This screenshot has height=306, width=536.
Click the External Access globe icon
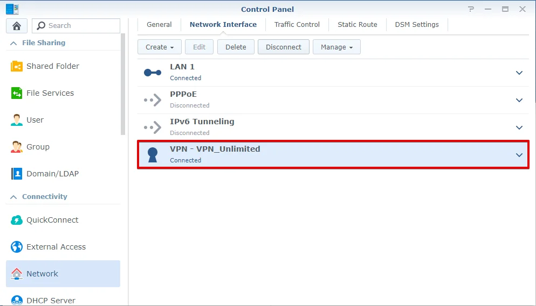coord(17,247)
